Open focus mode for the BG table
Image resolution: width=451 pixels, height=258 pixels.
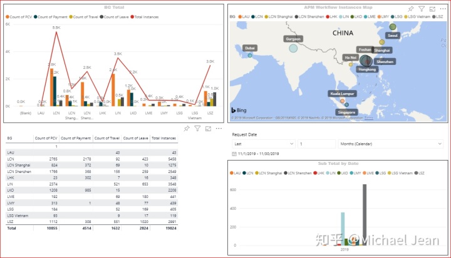[208, 129]
